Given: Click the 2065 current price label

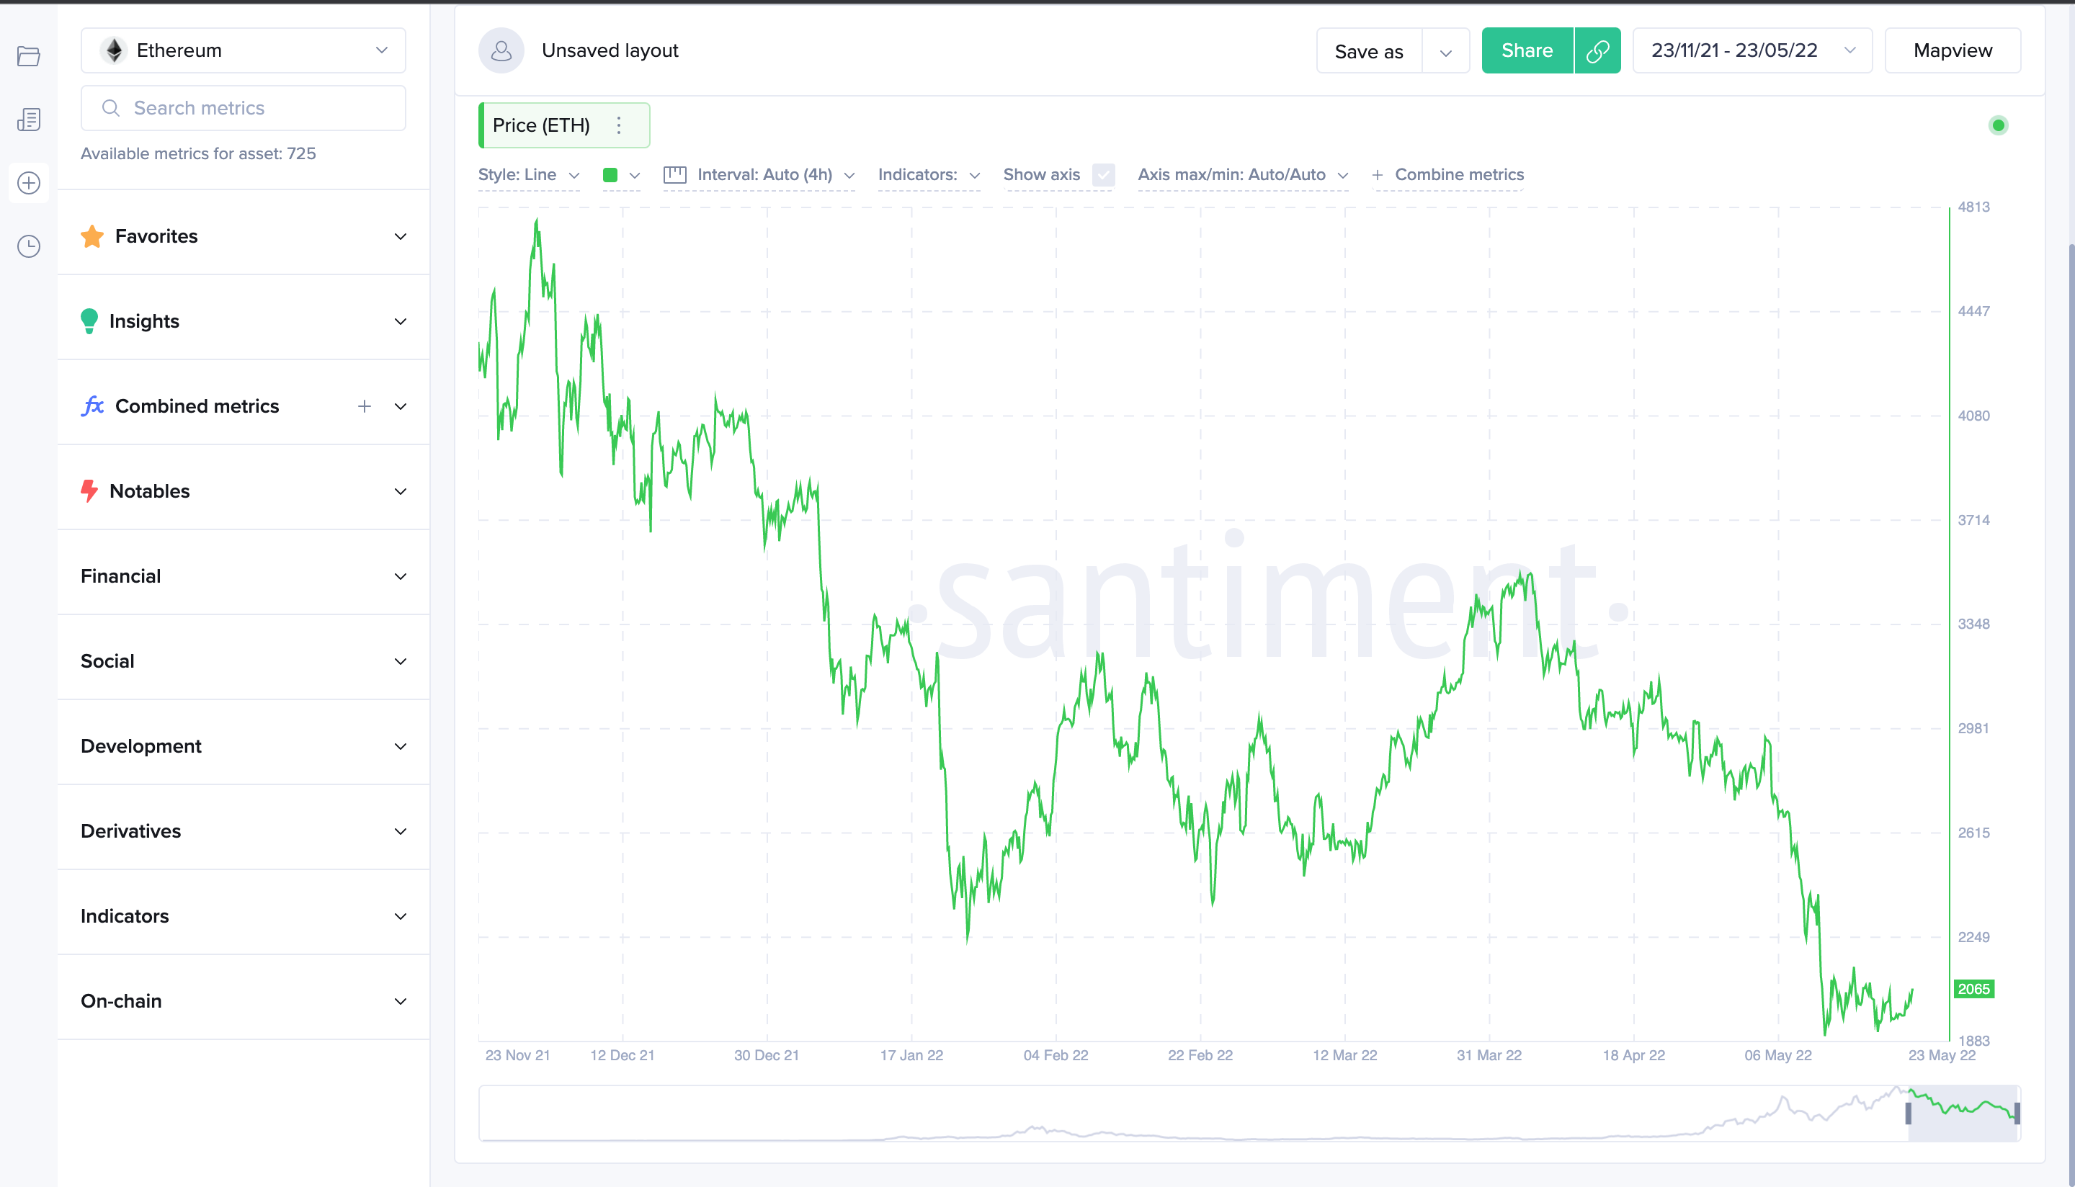Looking at the screenshot, I should coord(1974,989).
